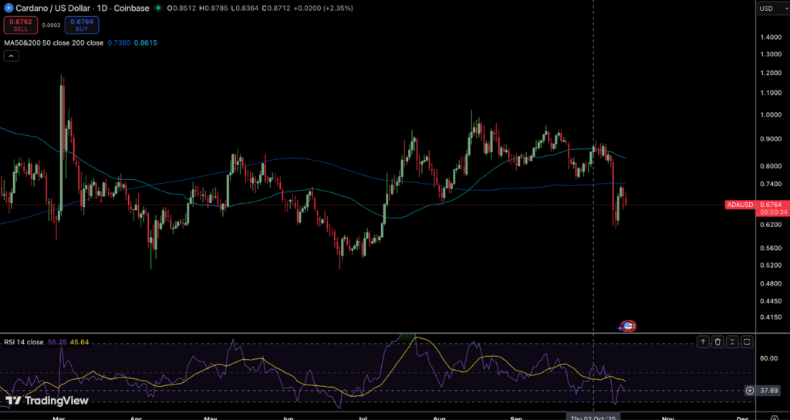Collapse the RSI pane

[x=732, y=341]
